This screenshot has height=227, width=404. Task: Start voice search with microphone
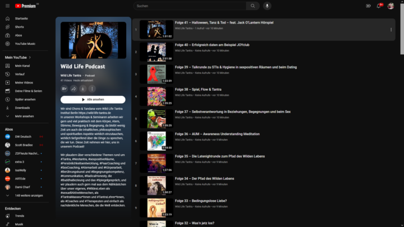pos(267,6)
